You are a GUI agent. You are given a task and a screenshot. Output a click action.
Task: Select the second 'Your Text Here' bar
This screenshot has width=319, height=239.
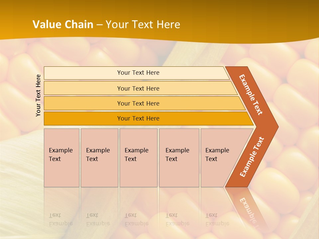[x=138, y=88]
